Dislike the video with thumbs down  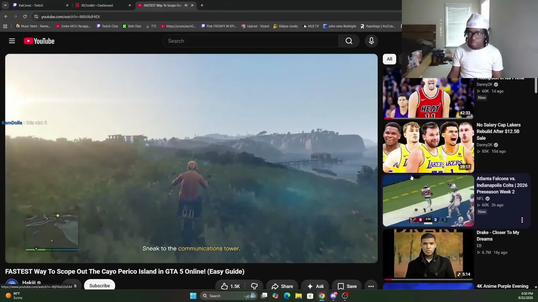click(254, 286)
